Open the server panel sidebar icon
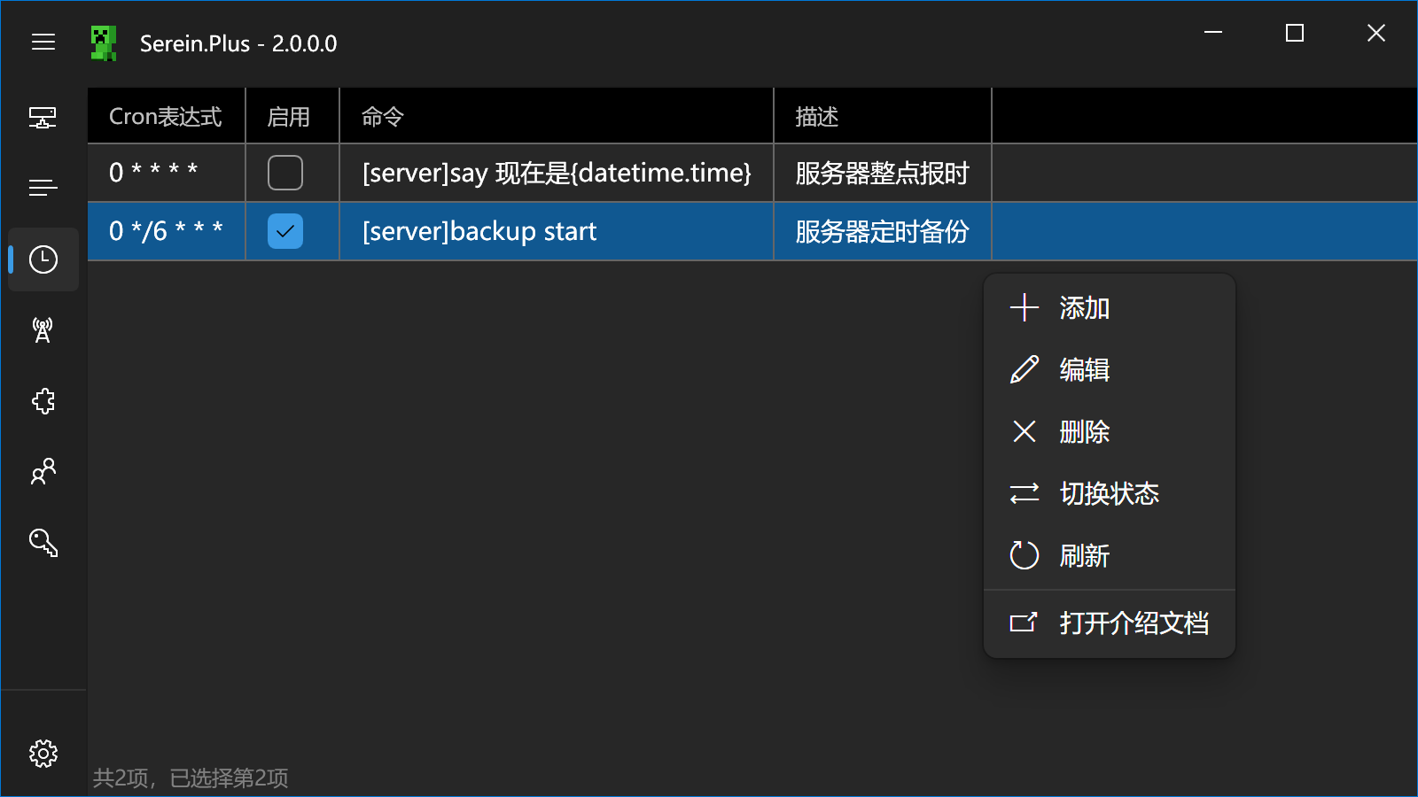Image resolution: width=1418 pixels, height=797 pixels. point(43,118)
